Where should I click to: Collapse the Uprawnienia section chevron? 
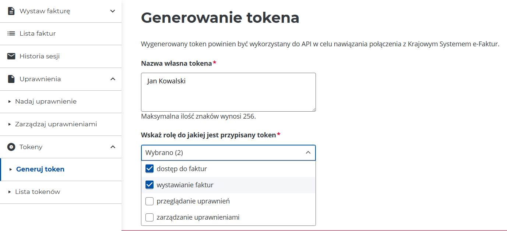(113, 79)
